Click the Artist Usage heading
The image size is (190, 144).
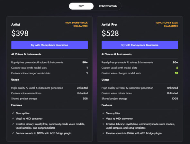tap(15, 80)
